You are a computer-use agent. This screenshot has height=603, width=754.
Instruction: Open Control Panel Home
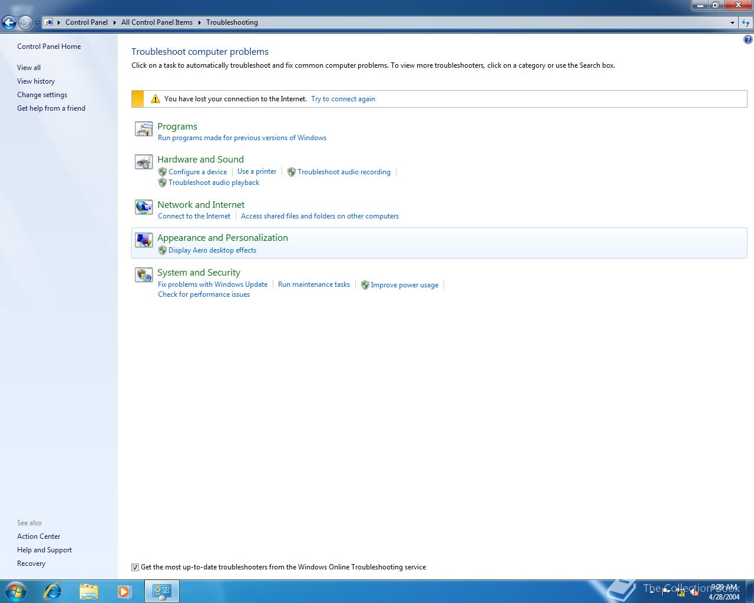pos(49,47)
